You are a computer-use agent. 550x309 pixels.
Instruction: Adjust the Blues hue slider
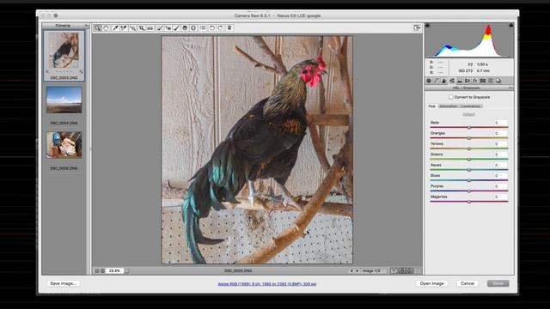(x=469, y=180)
